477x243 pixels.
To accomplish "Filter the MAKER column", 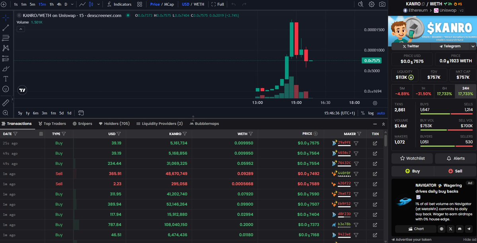I will click(x=359, y=134).
